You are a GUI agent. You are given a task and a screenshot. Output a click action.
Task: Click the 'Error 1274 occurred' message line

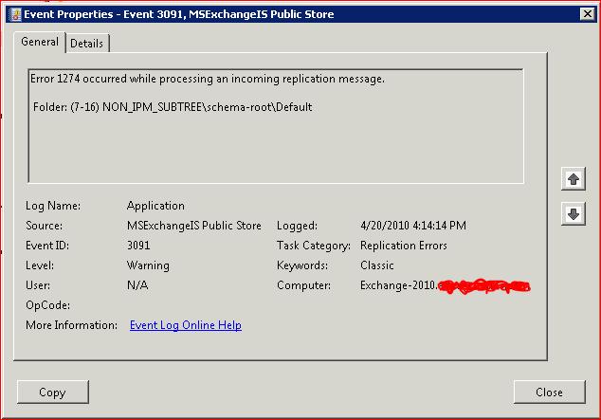click(x=208, y=79)
